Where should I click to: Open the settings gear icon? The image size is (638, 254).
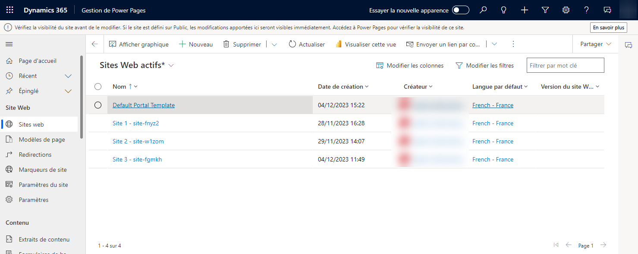[566, 10]
